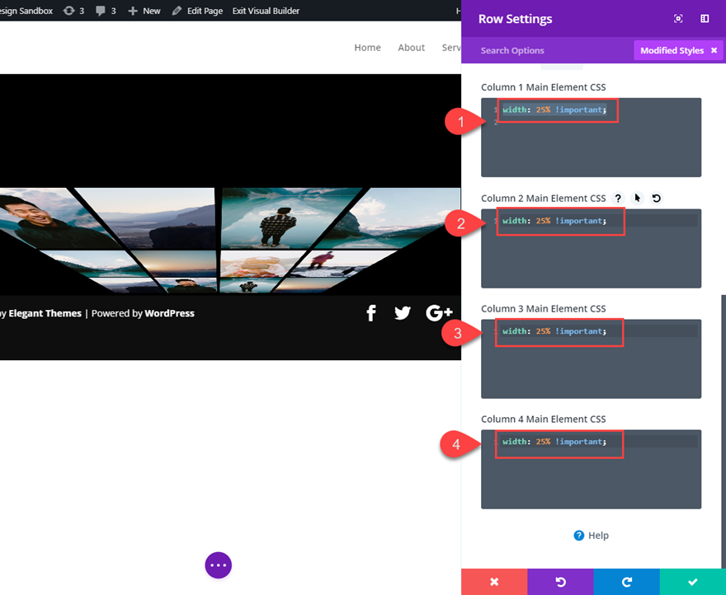Expand Row Settings to fullscreen view
Image resolution: width=726 pixels, height=595 pixels.
(x=679, y=18)
